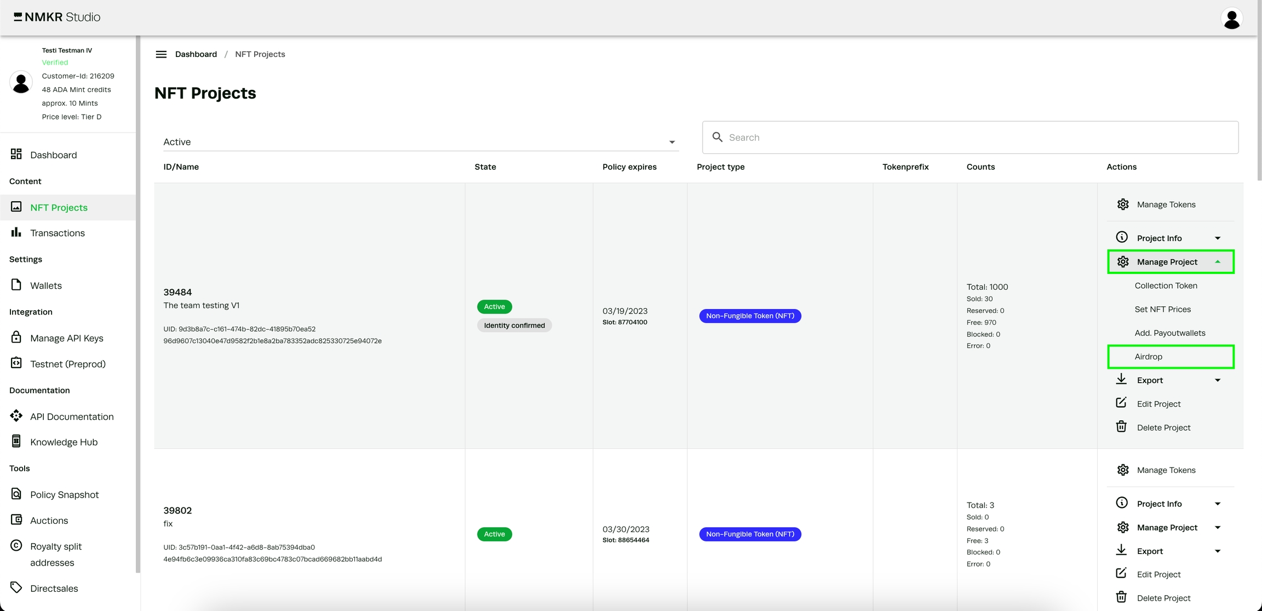Choose Set NFT Prices menu entry
The image size is (1262, 611).
[x=1162, y=310]
